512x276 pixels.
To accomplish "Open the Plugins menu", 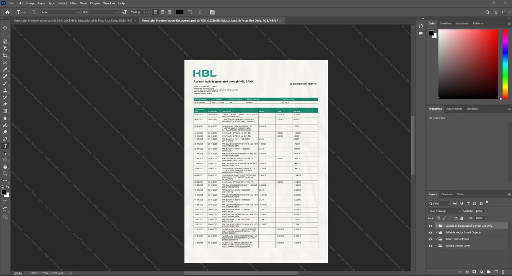I will point(95,3).
